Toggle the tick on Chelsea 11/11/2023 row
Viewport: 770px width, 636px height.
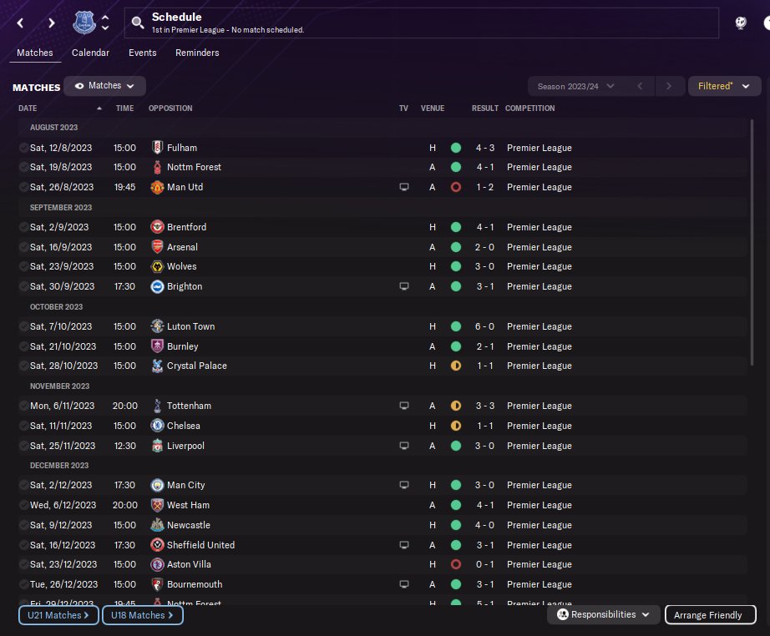[23, 426]
